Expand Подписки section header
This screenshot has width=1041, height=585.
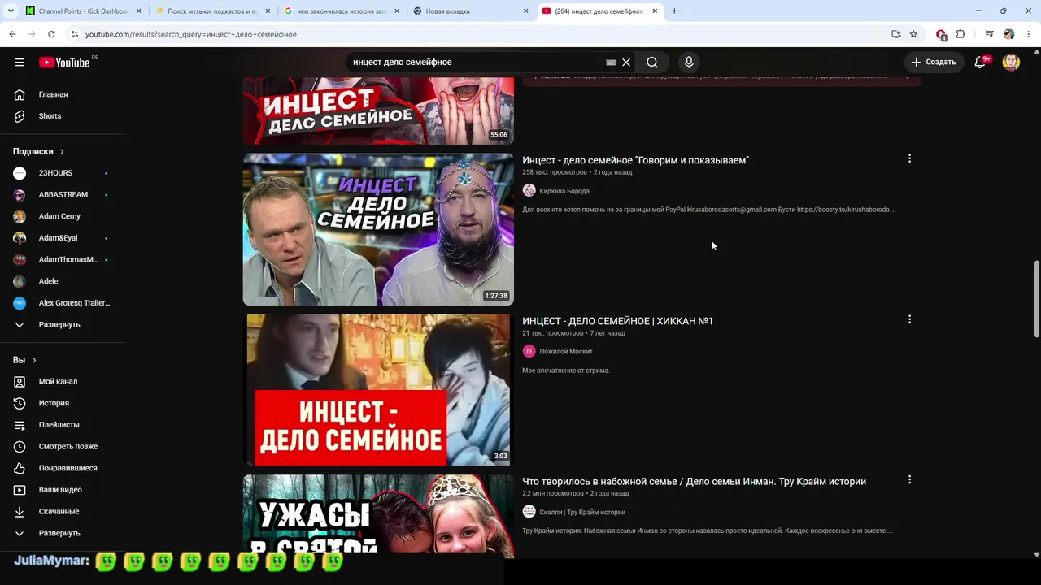[x=38, y=152]
